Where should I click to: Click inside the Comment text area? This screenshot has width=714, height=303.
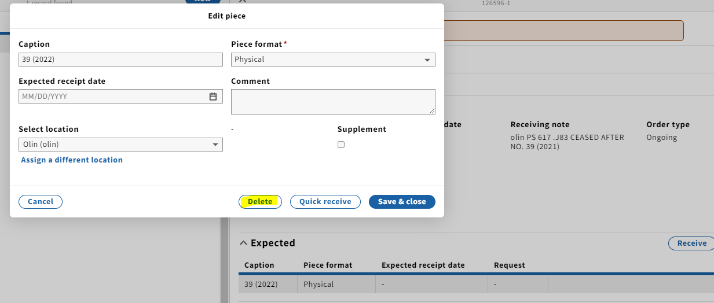333,102
